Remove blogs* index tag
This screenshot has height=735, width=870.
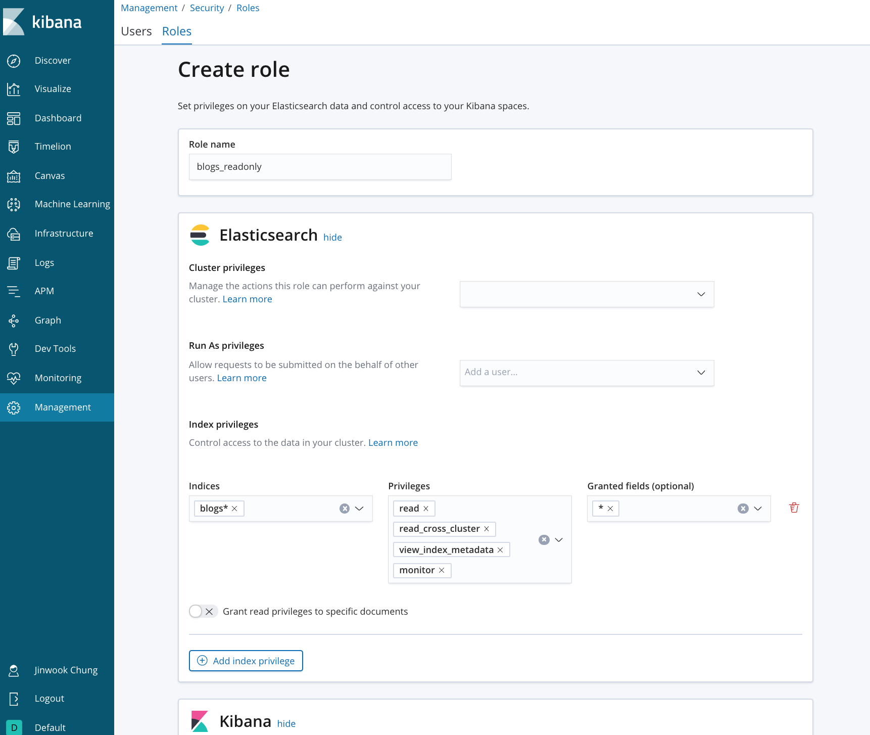[x=234, y=509]
